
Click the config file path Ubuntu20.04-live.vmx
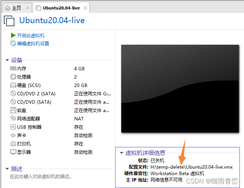click(x=192, y=167)
